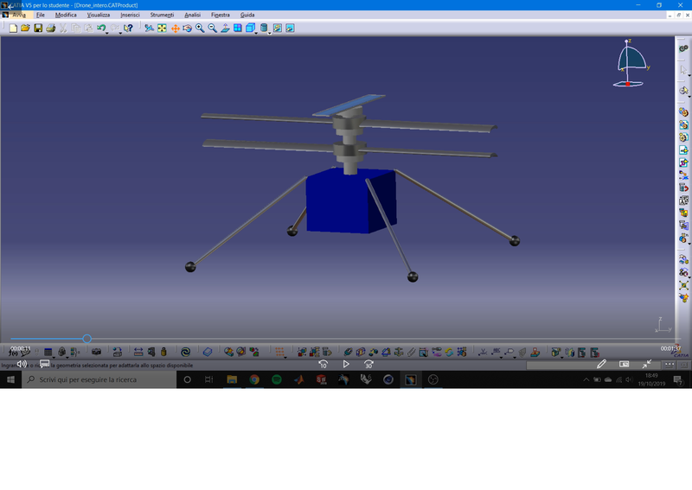Click the padlock icon in bottom toolbar

163,352
